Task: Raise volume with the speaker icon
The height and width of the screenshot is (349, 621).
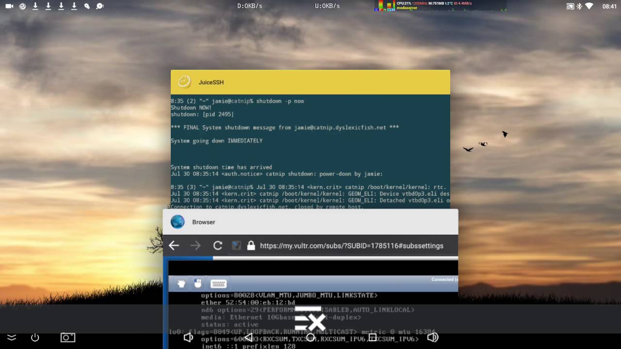Action: coord(433,337)
